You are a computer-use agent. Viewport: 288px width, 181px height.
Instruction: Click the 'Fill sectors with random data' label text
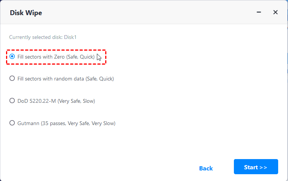point(65,79)
